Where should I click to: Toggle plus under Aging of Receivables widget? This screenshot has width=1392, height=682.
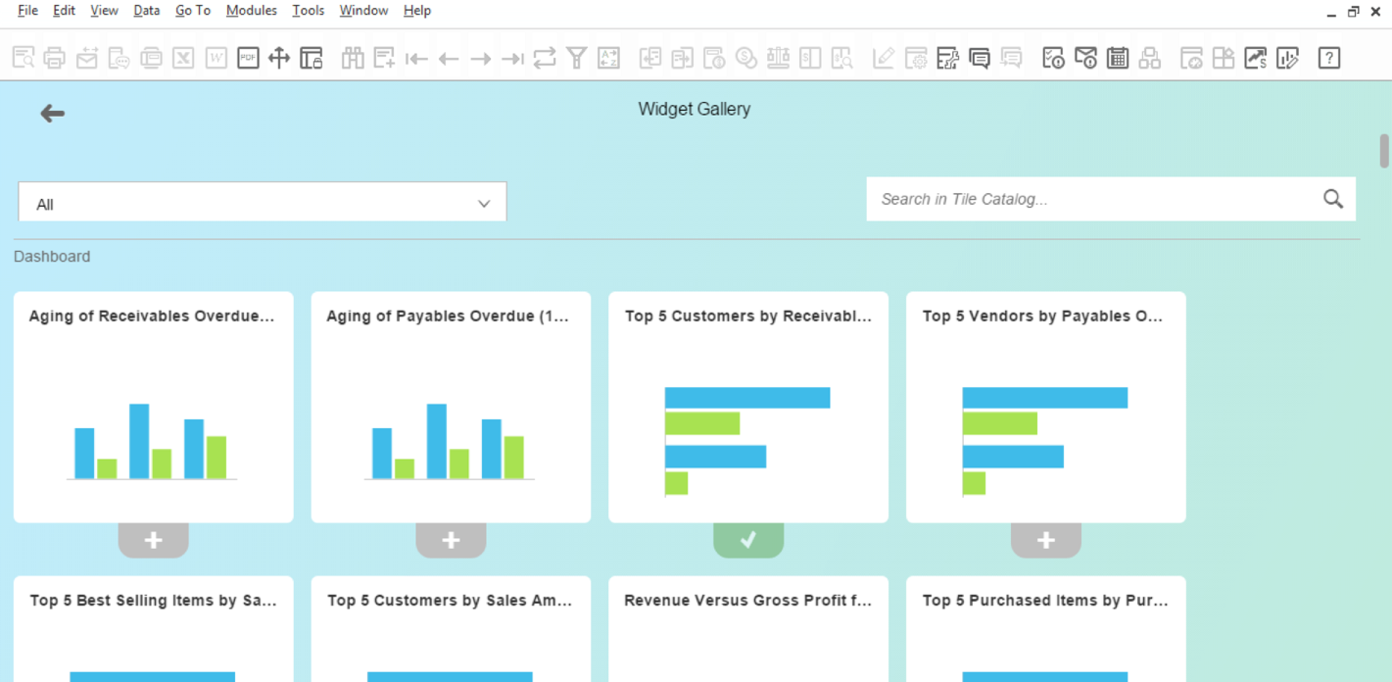pos(153,540)
